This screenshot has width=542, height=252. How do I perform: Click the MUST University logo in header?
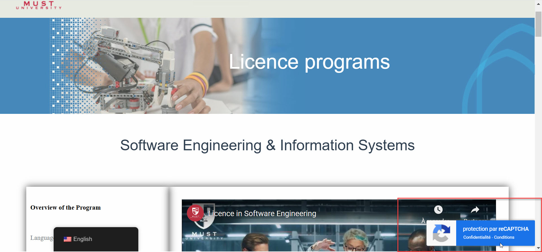[39, 5]
